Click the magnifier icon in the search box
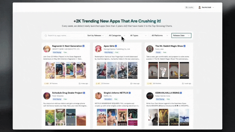Viewport: 235px width, 132px height. pyautogui.click(x=46, y=35)
